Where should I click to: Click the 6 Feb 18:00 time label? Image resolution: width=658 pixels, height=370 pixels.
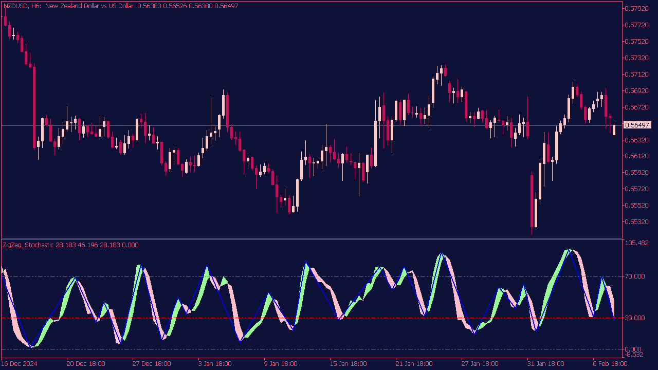pos(611,364)
